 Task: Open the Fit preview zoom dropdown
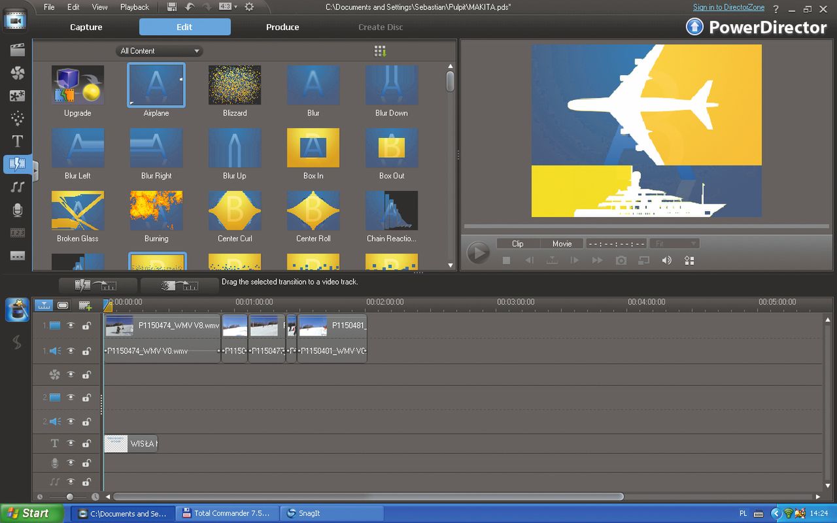pyautogui.click(x=674, y=243)
